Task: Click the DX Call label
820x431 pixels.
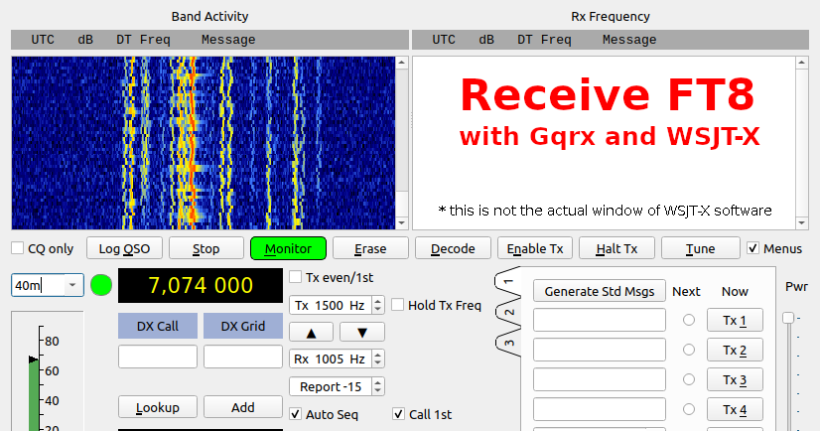Action: click(158, 326)
